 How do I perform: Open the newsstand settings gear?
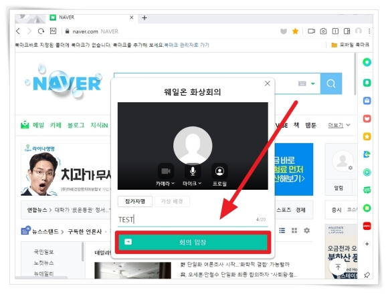[307, 231]
